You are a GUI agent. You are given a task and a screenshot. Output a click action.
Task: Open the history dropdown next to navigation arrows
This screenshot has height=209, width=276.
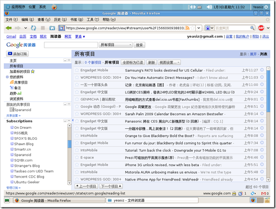(x=26, y=28)
